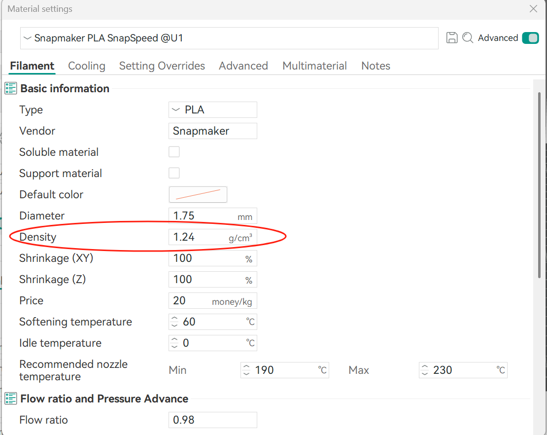The width and height of the screenshot is (547, 435).
Task: Switch to the Cooling tab
Action: click(87, 66)
